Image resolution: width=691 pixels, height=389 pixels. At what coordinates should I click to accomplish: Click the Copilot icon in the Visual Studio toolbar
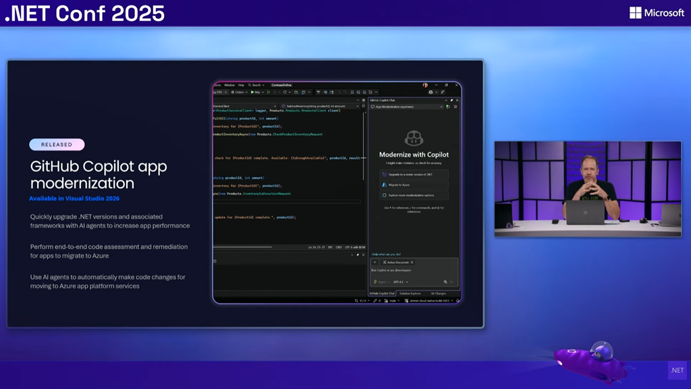coord(431,92)
